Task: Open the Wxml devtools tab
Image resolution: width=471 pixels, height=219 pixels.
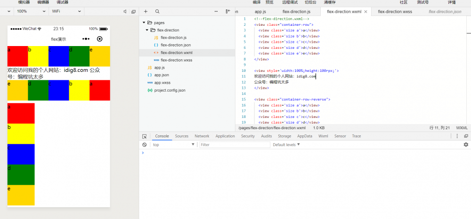Action: click(323, 136)
